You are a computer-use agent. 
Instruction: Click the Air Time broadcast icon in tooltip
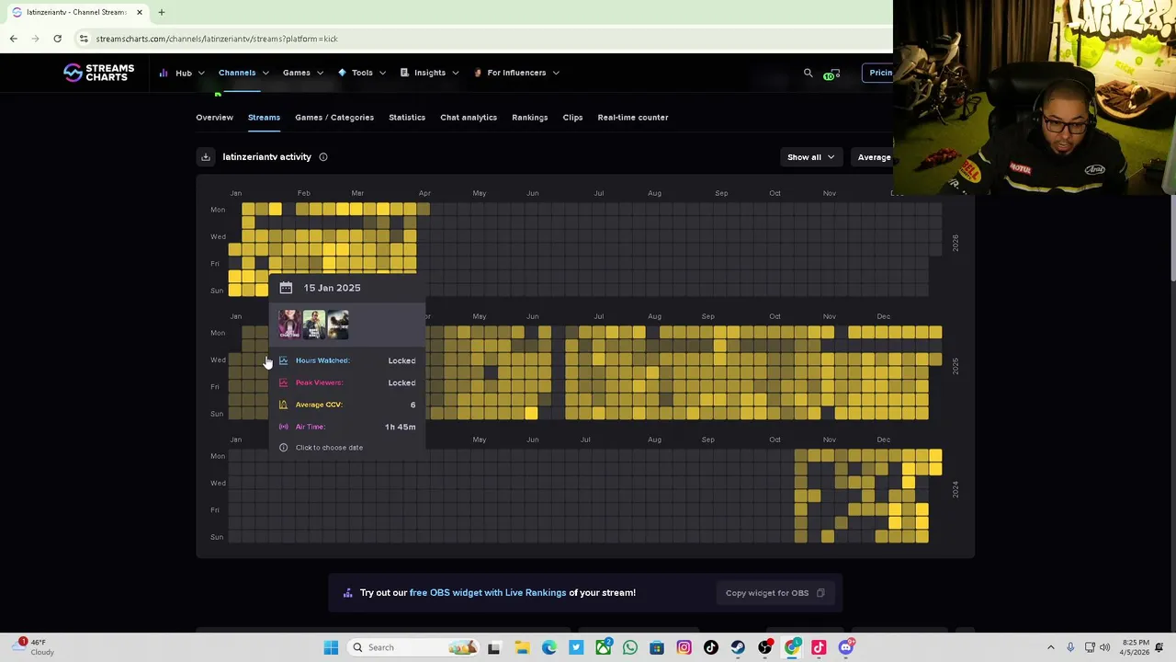(x=283, y=427)
